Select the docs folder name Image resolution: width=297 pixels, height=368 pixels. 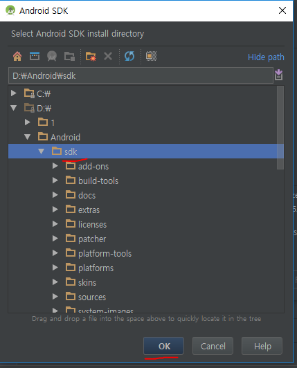point(87,195)
